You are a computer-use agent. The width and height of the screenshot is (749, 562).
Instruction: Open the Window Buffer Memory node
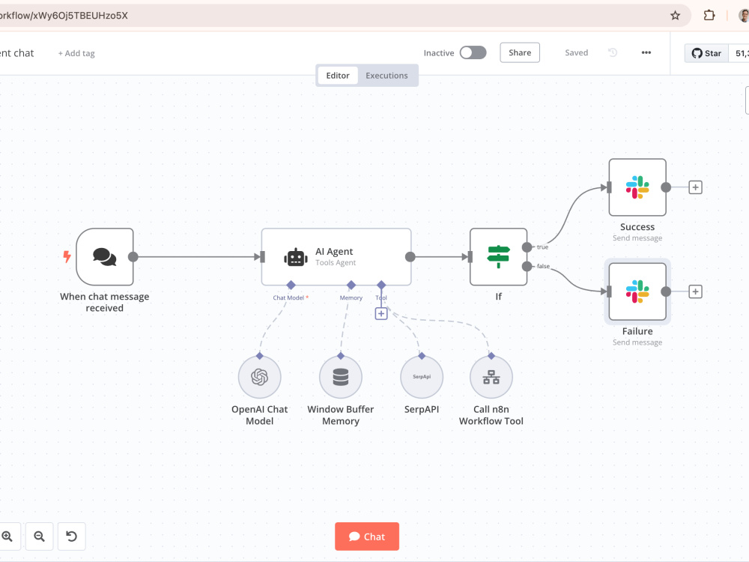[341, 377]
